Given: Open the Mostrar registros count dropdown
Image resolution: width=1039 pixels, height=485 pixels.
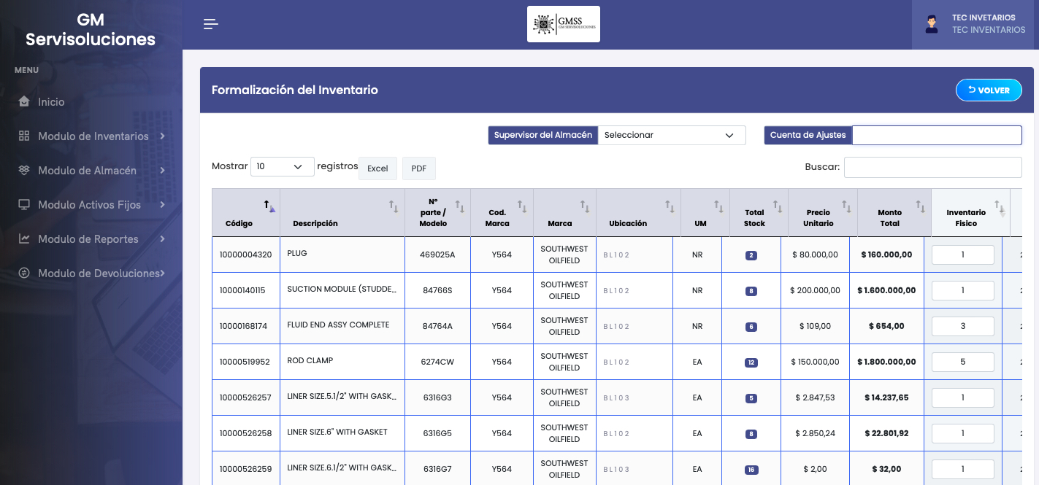Looking at the screenshot, I should tap(282, 166).
